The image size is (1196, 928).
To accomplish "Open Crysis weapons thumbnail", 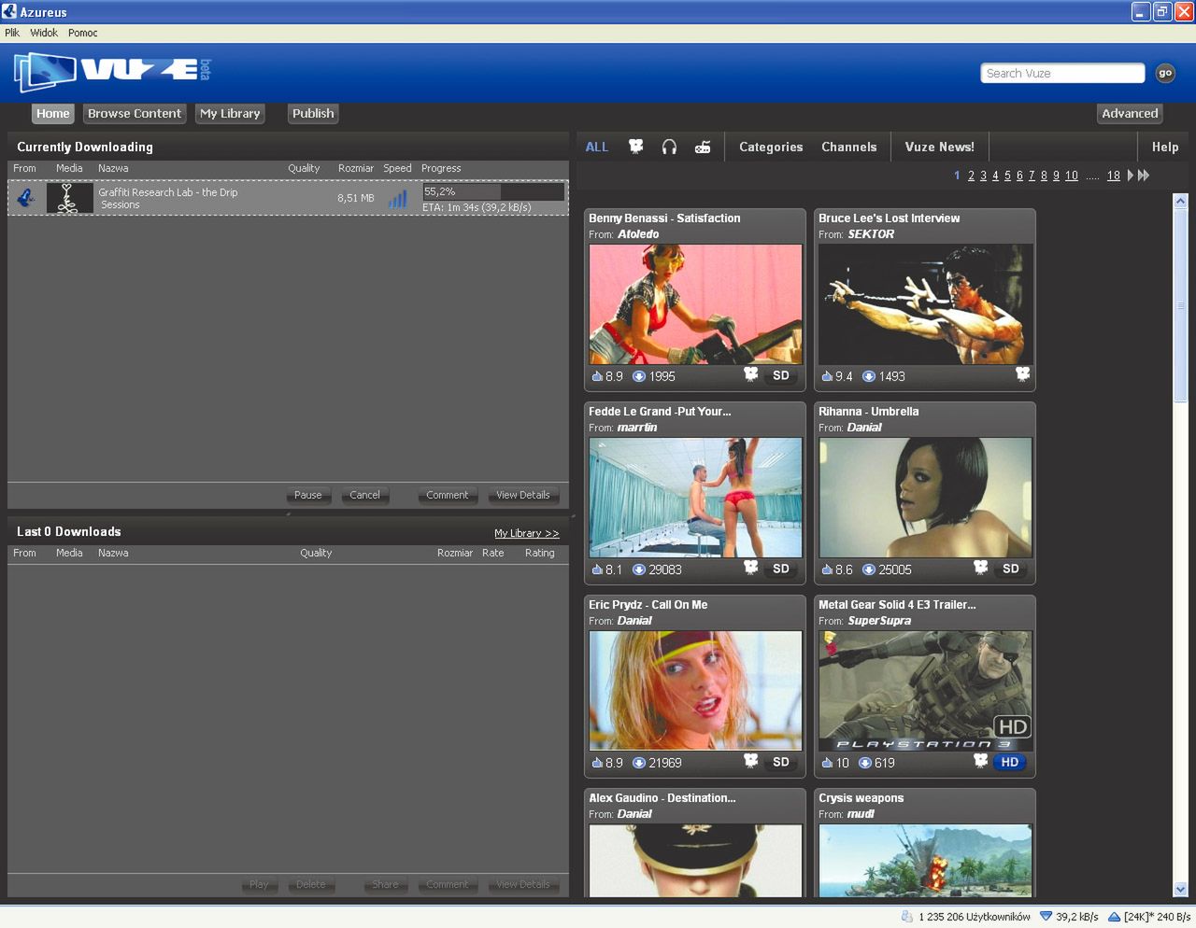I will click(925, 861).
